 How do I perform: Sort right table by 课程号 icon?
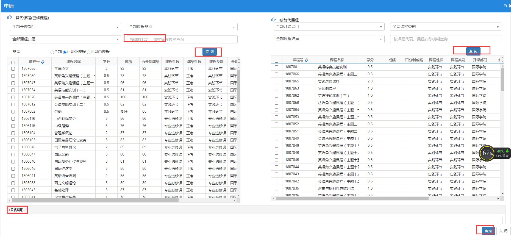tap(306, 60)
